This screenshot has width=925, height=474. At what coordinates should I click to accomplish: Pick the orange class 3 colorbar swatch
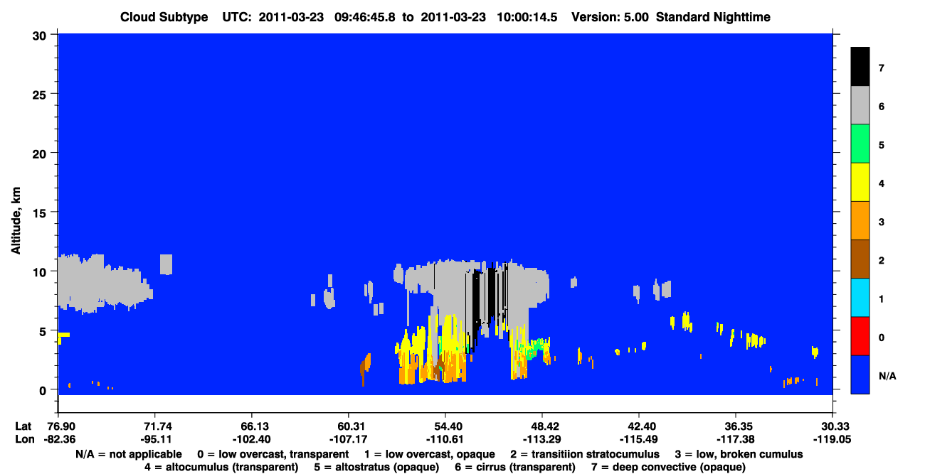860,220
